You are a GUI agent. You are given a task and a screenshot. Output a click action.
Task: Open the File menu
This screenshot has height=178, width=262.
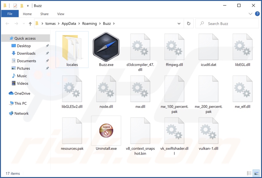pyautogui.click(x=10, y=14)
